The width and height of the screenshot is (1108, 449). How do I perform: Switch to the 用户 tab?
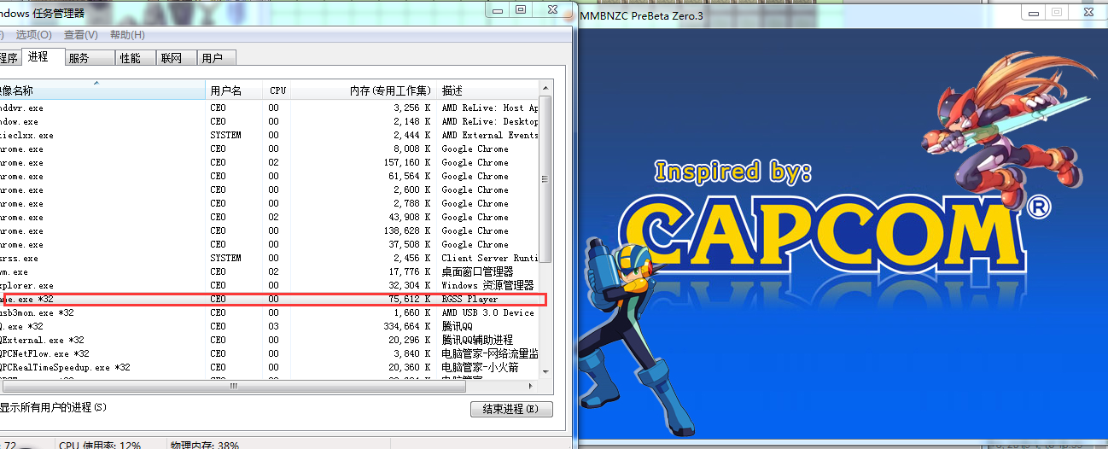click(217, 58)
